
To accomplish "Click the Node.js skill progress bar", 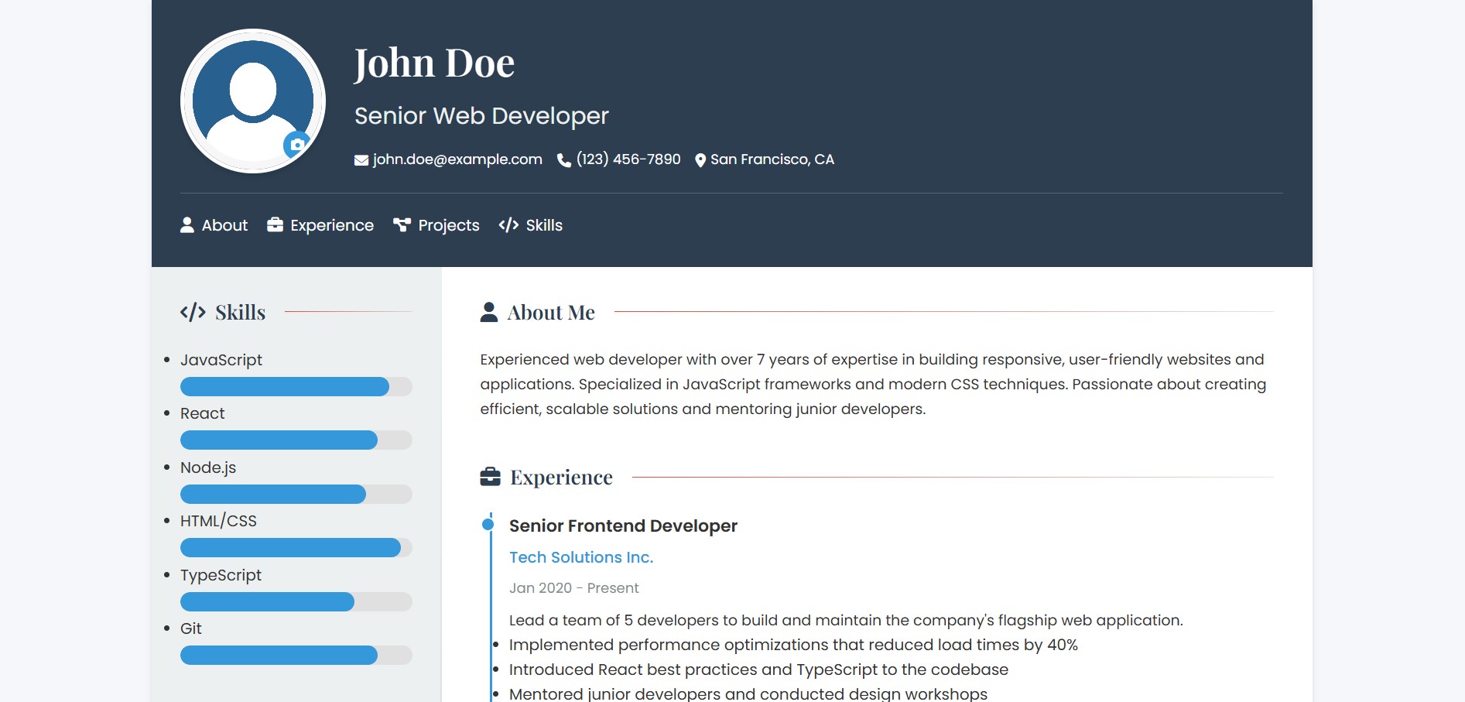I will tap(296, 494).
